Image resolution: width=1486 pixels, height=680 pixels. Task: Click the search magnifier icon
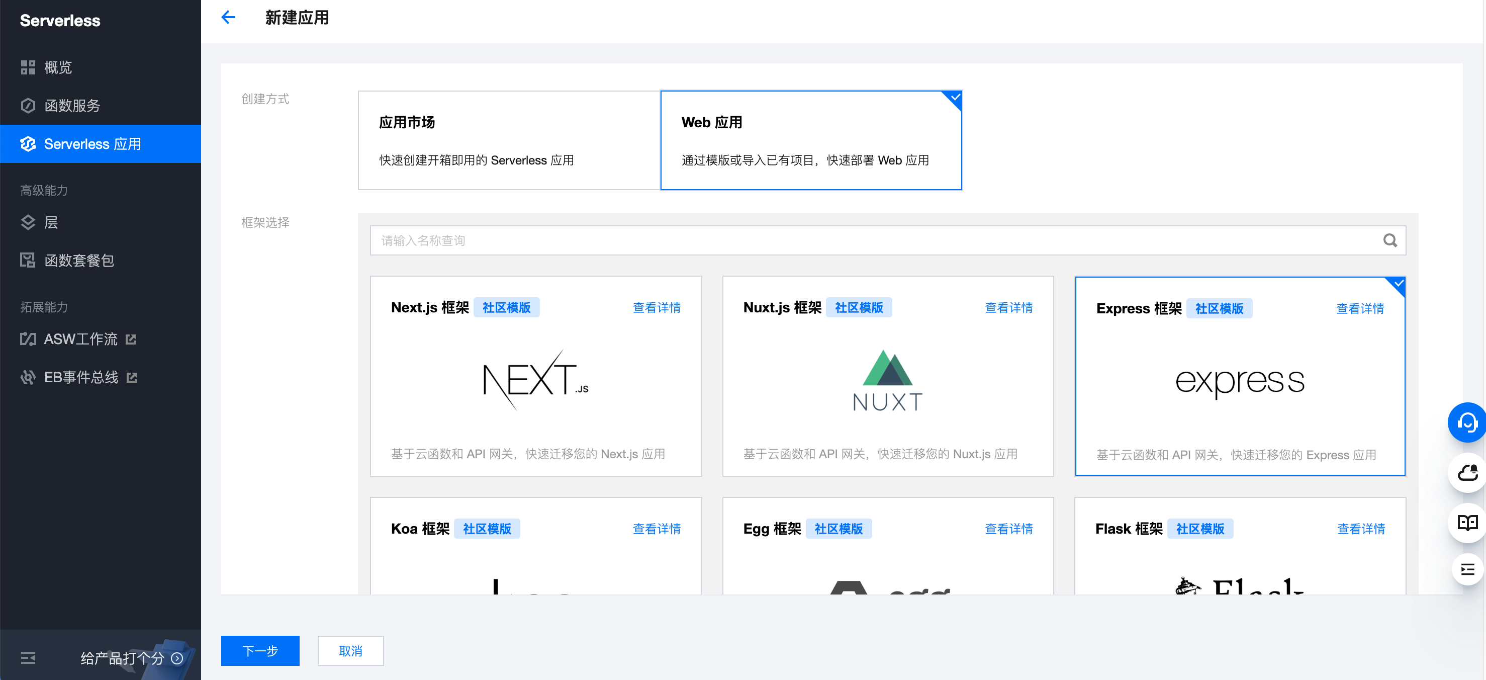tap(1389, 240)
